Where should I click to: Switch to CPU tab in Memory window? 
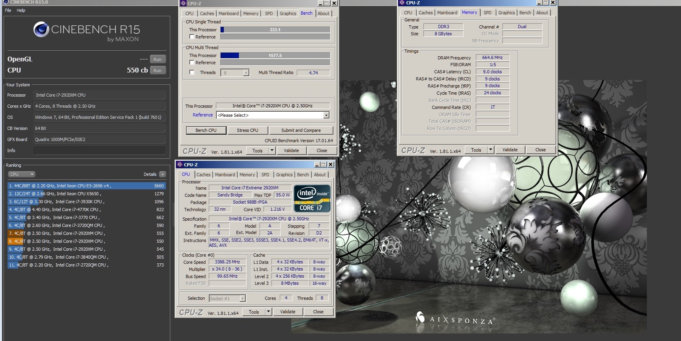408,13
